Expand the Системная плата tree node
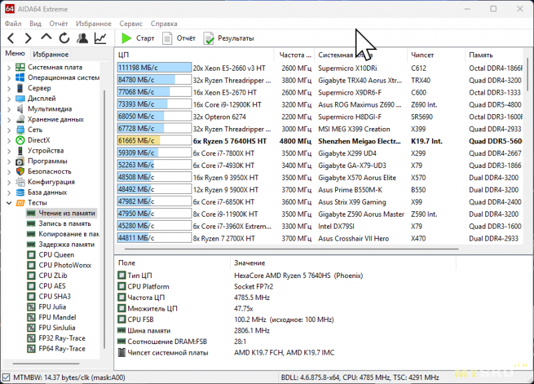 (x=9, y=67)
